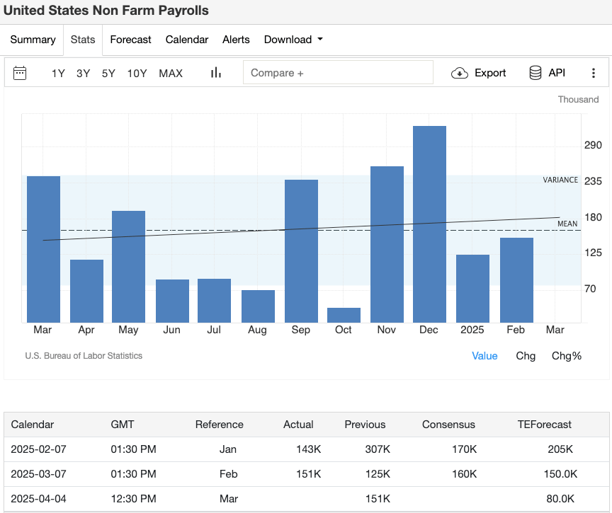Select the 5Y time range
Viewport: 612px width, 513px height.
coord(108,73)
